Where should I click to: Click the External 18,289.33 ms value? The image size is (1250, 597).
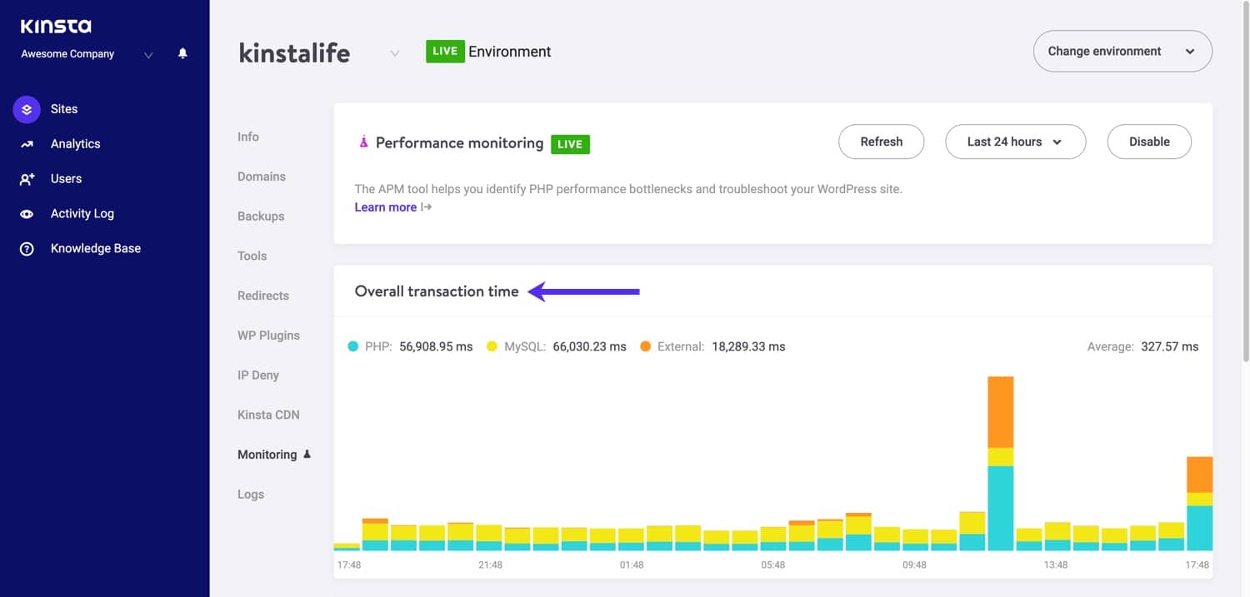(x=748, y=346)
